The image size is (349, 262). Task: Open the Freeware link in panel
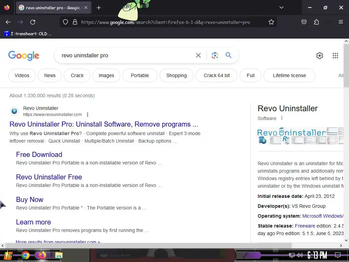(305, 226)
